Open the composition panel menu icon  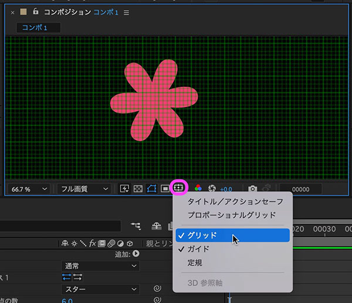126,13
